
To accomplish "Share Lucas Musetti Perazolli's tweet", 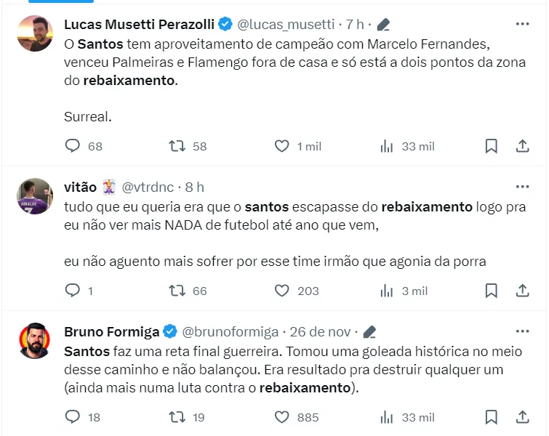I will 522,146.
